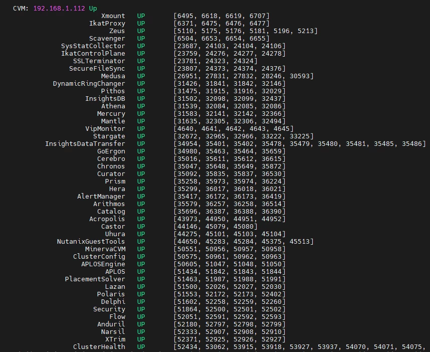
Task: Click the Mercury service name
Action: (111, 114)
